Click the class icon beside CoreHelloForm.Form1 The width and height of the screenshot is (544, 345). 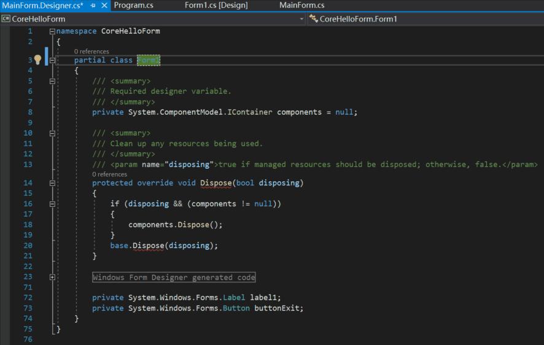(314, 18)
